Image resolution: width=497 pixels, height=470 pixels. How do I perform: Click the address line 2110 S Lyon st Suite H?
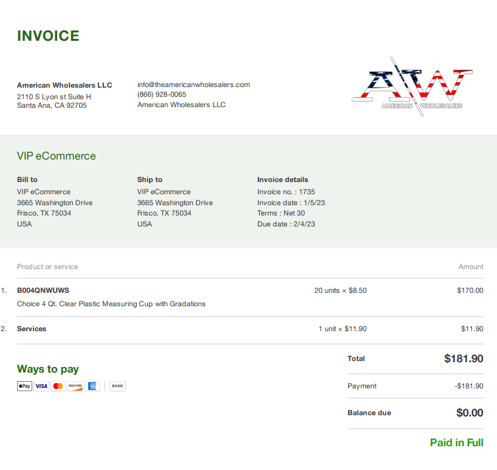click(x=54, y=97)
